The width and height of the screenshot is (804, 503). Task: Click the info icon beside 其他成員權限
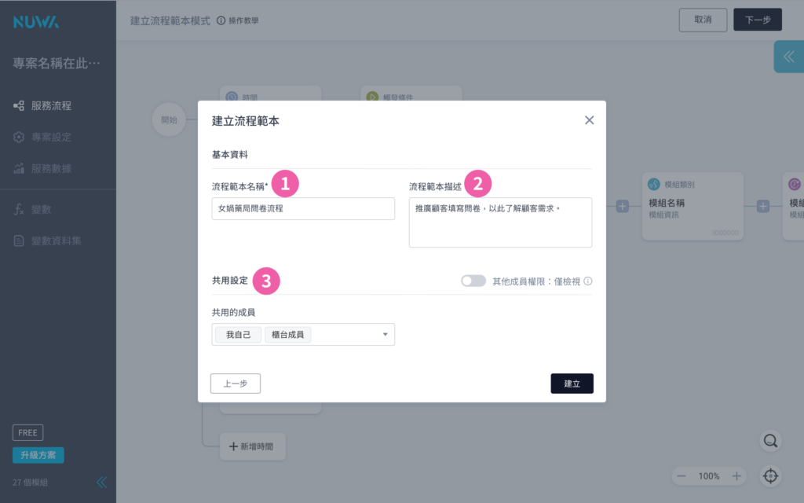[587, 281]
